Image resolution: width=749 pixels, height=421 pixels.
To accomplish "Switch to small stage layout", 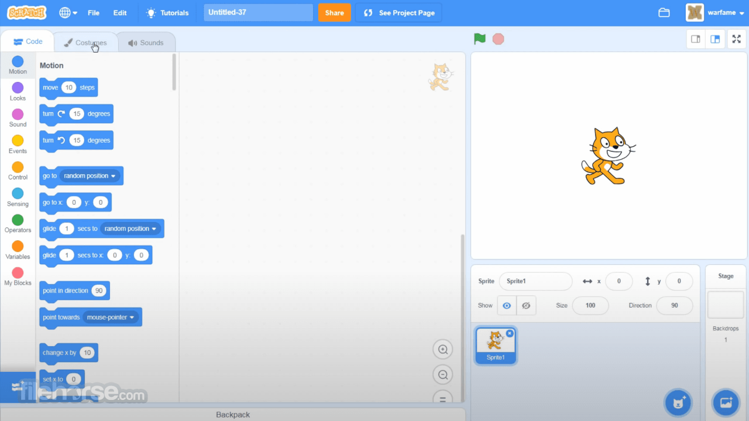I will [696, 39].
